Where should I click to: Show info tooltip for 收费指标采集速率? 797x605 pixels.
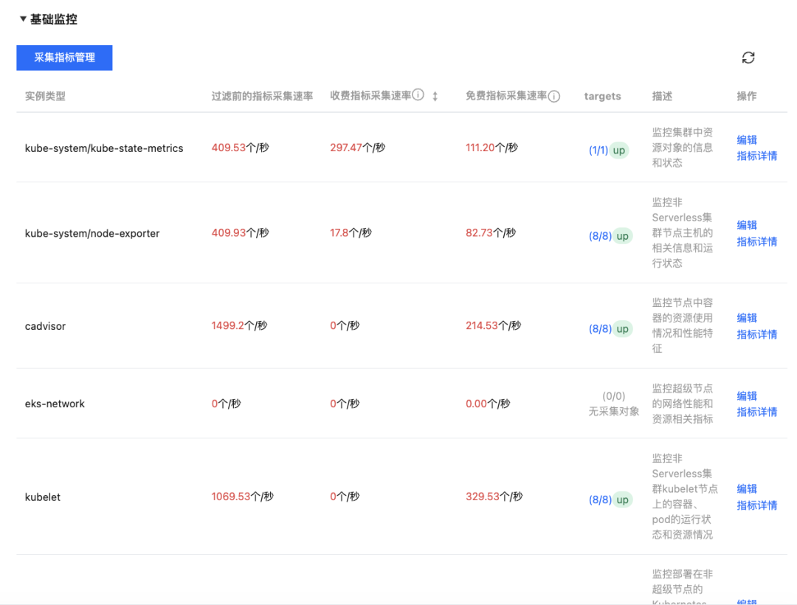418,95
